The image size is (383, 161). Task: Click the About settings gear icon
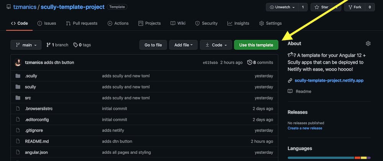(368, 43)
